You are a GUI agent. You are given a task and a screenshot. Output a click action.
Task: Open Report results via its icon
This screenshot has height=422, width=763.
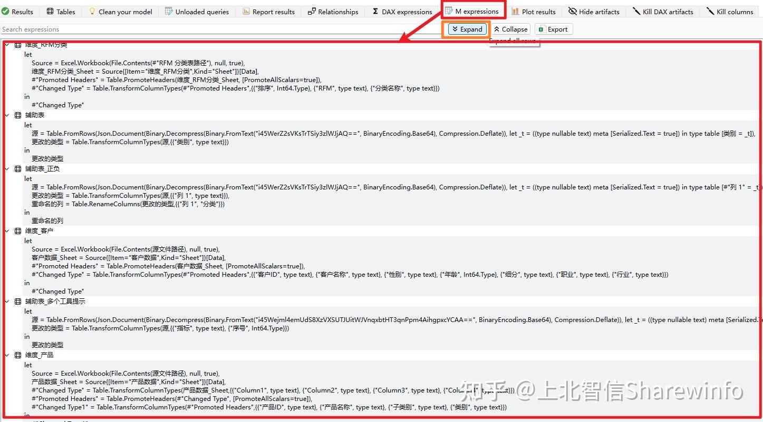[x=245, y=11]
